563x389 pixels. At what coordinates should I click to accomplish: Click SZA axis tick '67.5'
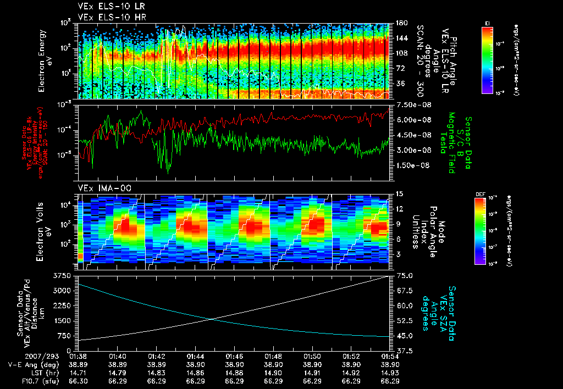click(405, 291)
